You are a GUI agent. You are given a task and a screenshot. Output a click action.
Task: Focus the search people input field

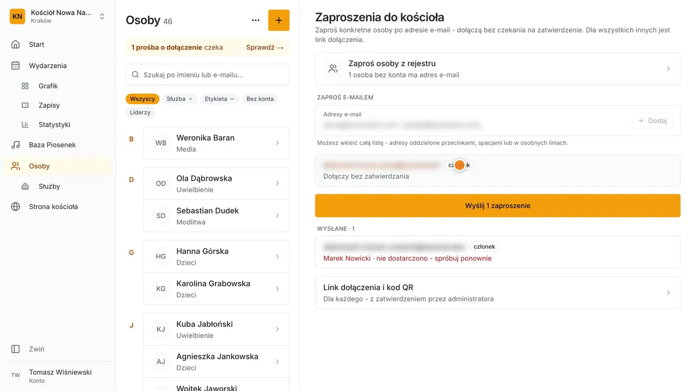click(x=208, y=74)
